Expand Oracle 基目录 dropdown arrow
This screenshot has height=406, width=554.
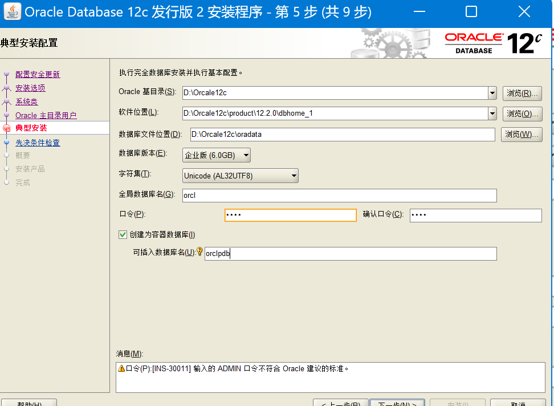pyautogui.click(x=492, y=94)
